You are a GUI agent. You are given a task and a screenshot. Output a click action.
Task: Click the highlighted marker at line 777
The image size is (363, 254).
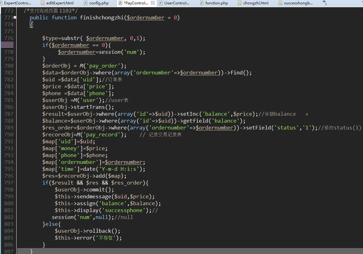[7, 45]
